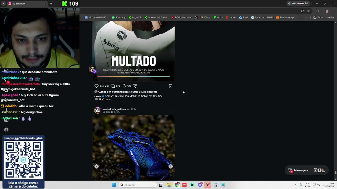Close the Instagram browser tab
This screenshot has width=337, height=189.
click(45, 4)
